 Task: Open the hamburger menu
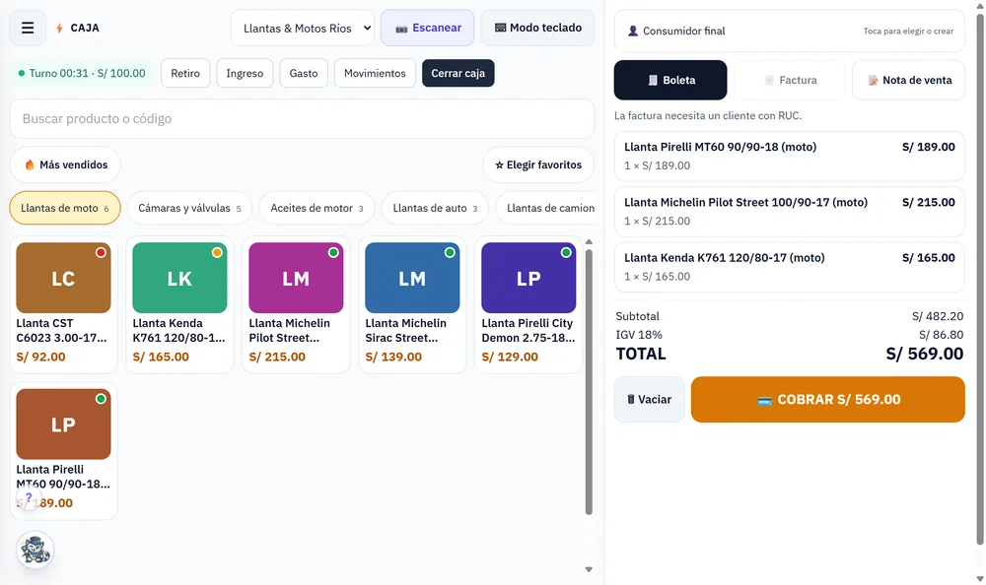(x=28, y=28)
